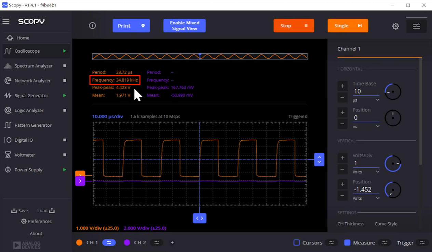The height and width of the screenshot is (252, 432).
Task: Open the Measure settings menu
Action: point(384,242)
